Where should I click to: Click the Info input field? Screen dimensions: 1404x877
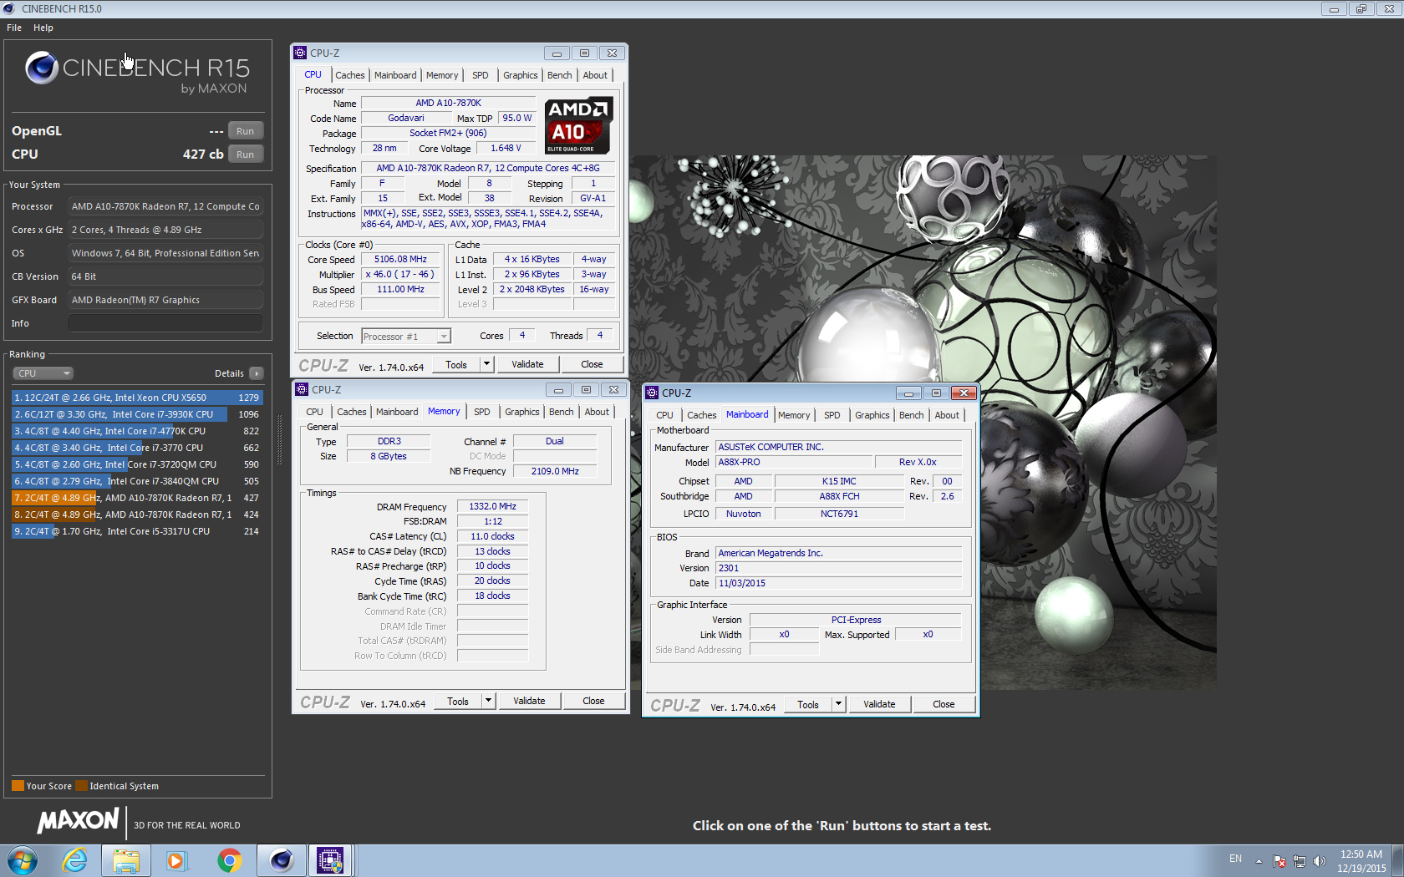pyautogui.click(x=165, y=323)
